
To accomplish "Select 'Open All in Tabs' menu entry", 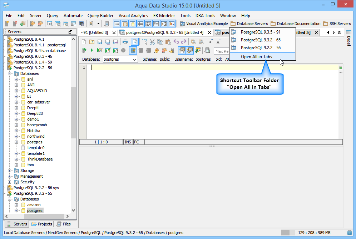I will 262,57.
